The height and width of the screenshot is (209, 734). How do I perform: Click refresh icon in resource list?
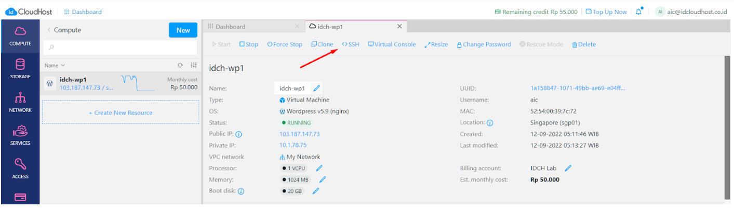pos(180,65)
